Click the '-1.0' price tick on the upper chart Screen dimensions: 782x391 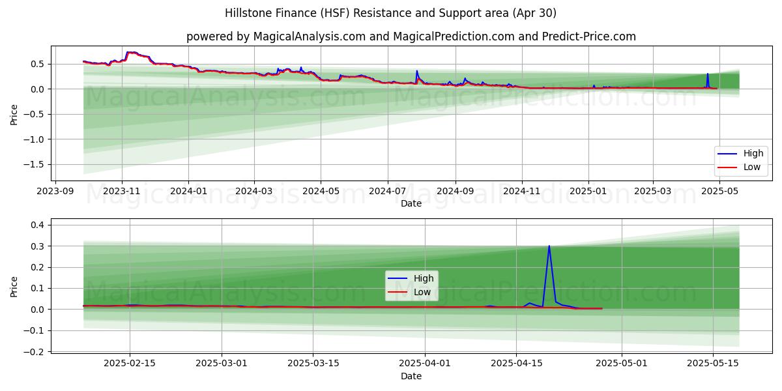[x=35, y=139]
